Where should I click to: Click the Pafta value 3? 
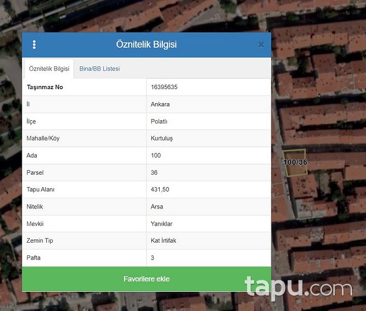(x=152, y=258)
